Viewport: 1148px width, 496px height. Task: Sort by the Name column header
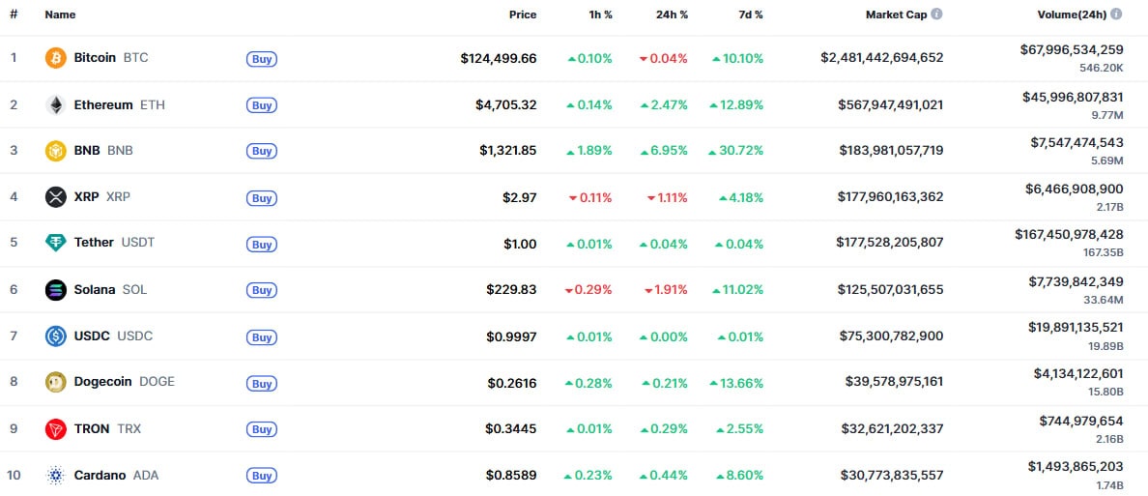(x=60, y=15)
